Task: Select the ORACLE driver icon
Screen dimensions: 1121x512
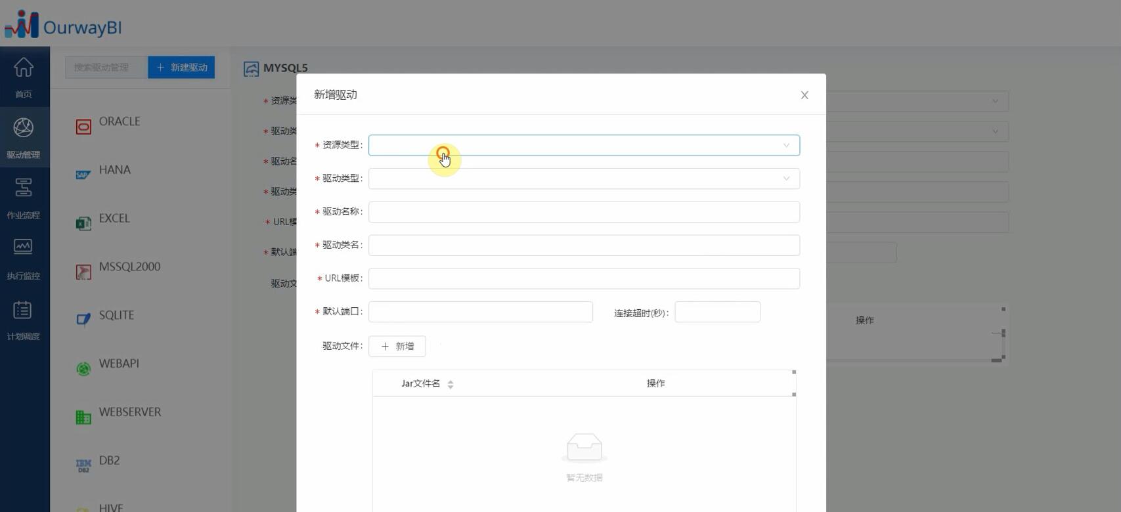Action: pos(83,127)
